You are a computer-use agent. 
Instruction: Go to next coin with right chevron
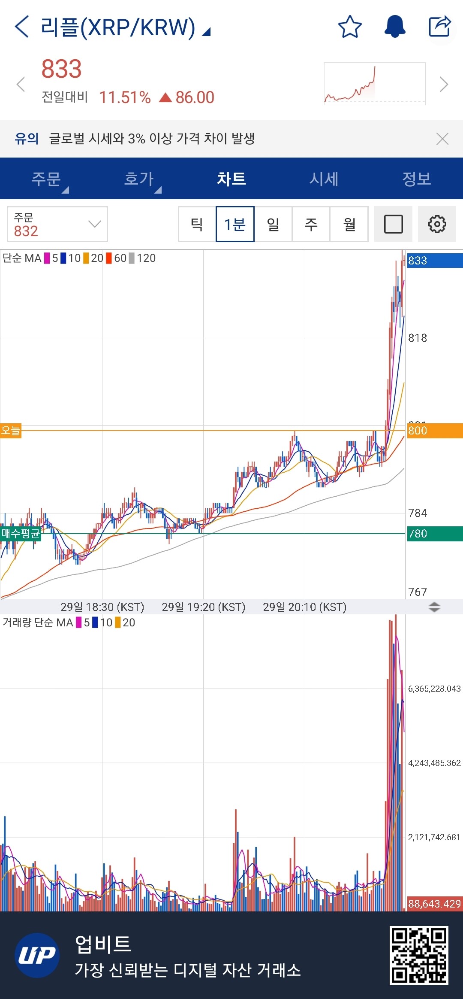pyautogui.click(x=444, y=84)
